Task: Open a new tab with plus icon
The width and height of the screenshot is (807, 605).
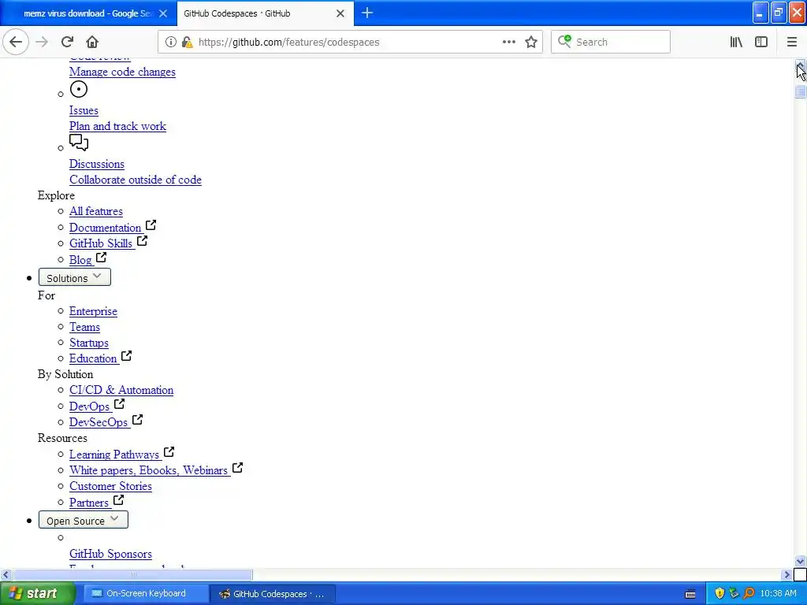Action: pos(367,13)
